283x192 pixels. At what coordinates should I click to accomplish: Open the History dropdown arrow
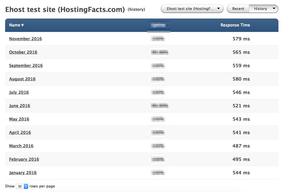click(x=274, y=9)
